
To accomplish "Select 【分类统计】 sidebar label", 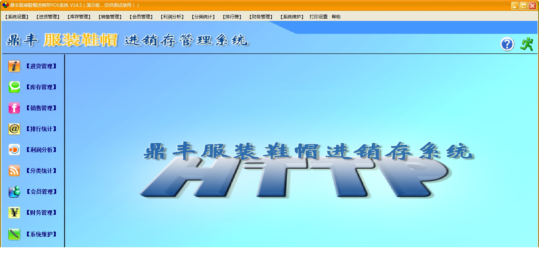I will tap(41, 171).
